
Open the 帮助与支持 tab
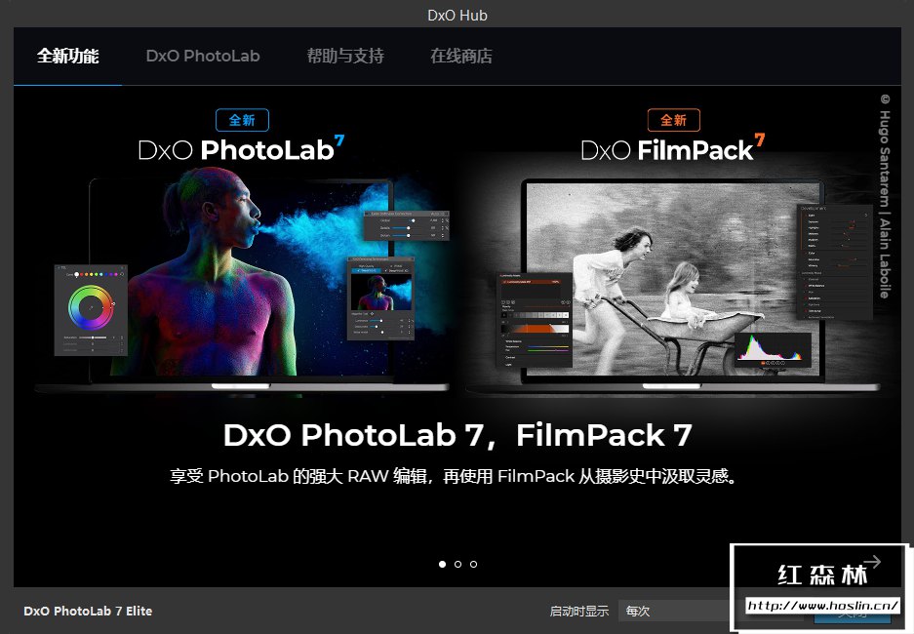click(345, 56)
